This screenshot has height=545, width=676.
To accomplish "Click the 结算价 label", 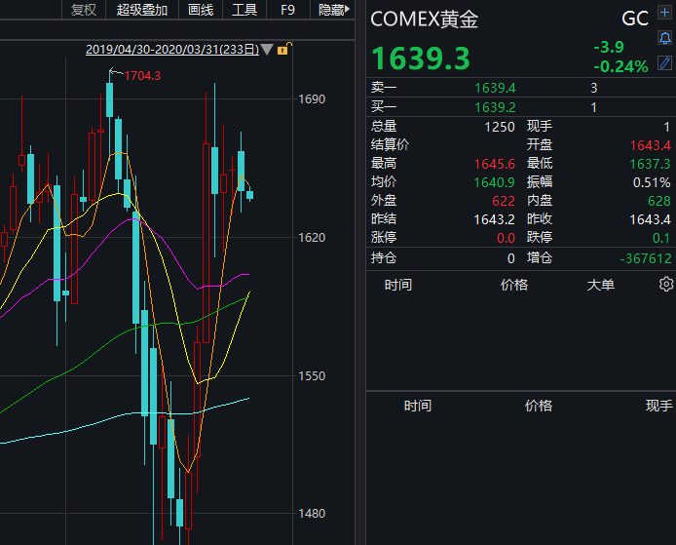I will pos(391,144).
